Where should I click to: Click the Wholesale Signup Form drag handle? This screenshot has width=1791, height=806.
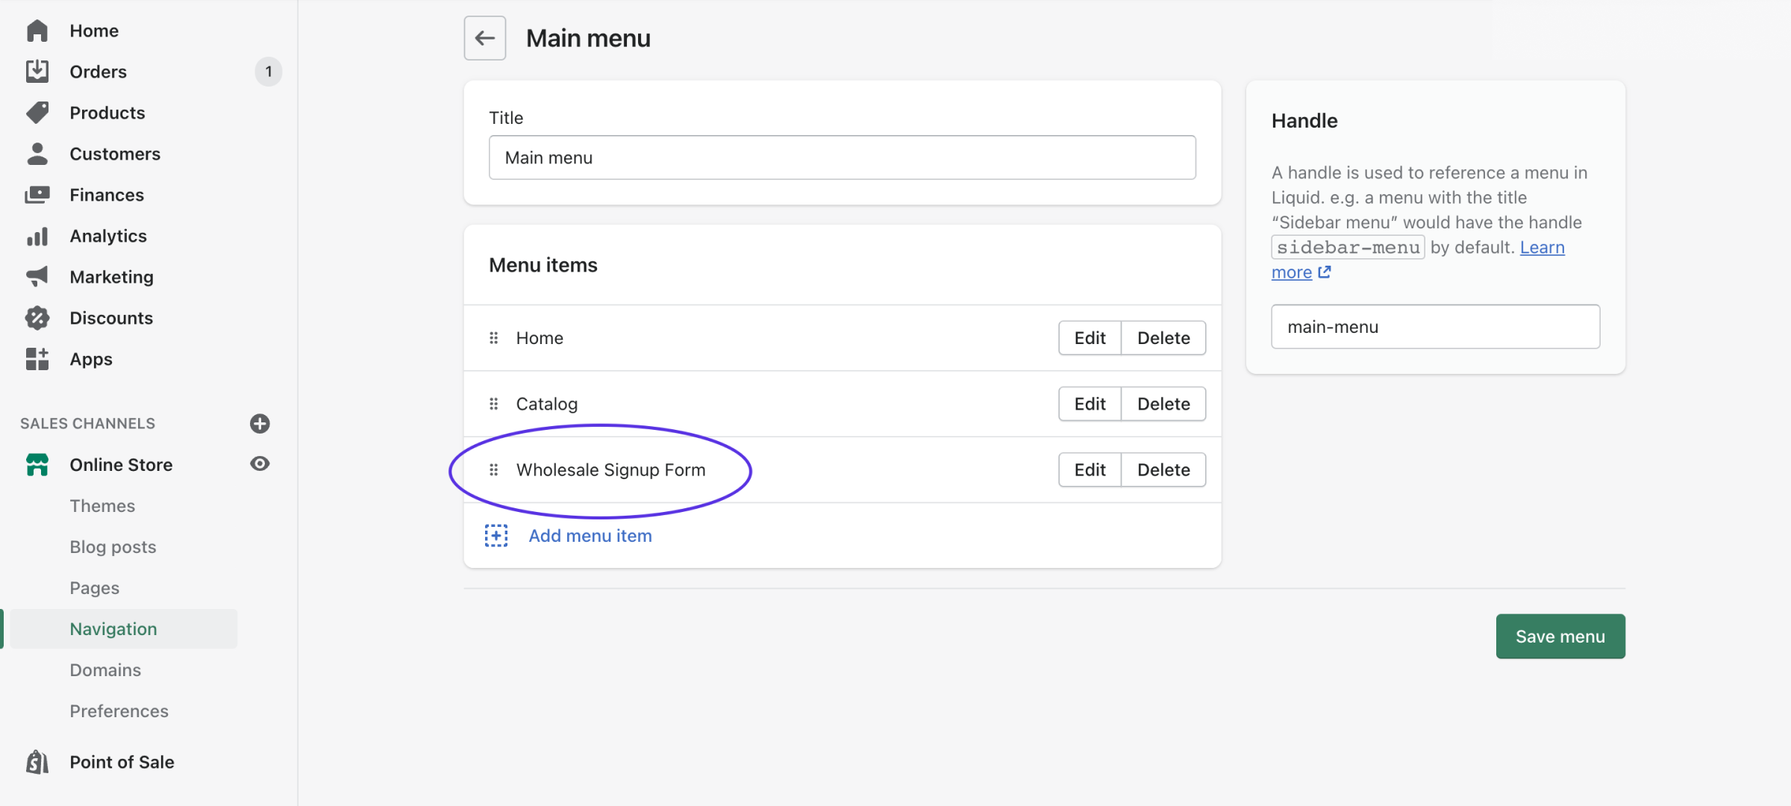coord(493,470)
